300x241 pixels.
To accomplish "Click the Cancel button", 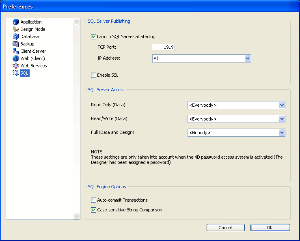I will tap(225, 228).
